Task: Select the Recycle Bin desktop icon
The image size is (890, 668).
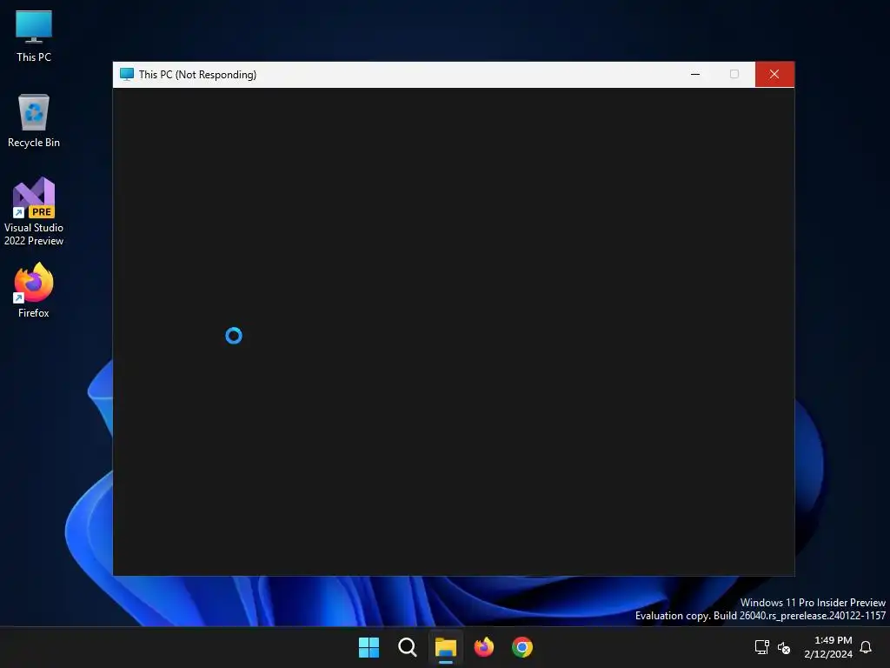Action: (34, 120)
